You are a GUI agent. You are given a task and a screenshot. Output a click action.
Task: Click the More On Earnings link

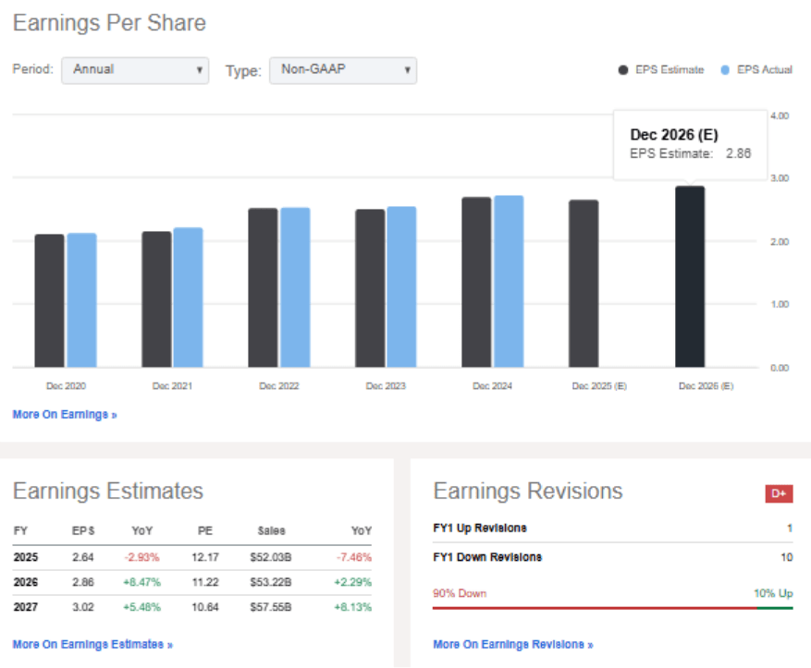click(x=65, y=415)
